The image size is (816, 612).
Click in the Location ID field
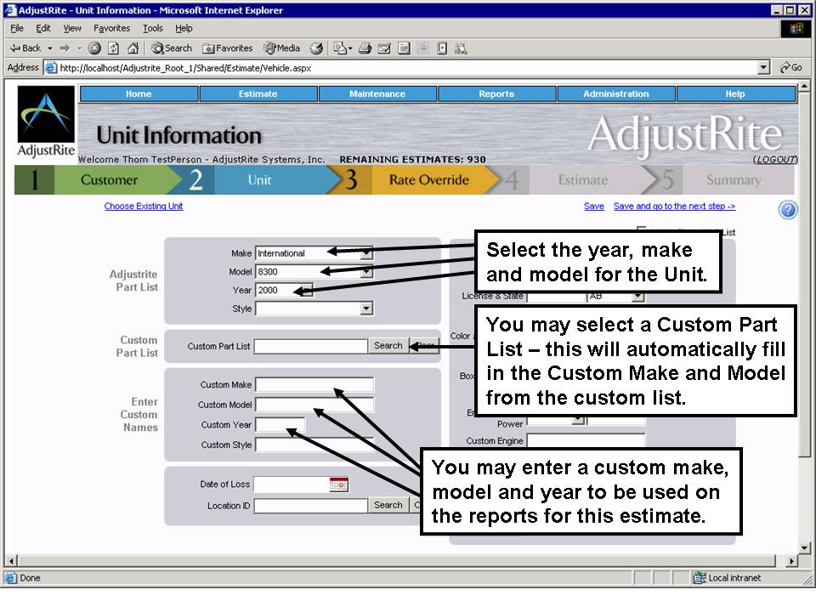311,505
